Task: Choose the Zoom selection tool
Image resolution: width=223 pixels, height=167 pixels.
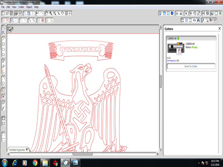Action: click(59, 13)
